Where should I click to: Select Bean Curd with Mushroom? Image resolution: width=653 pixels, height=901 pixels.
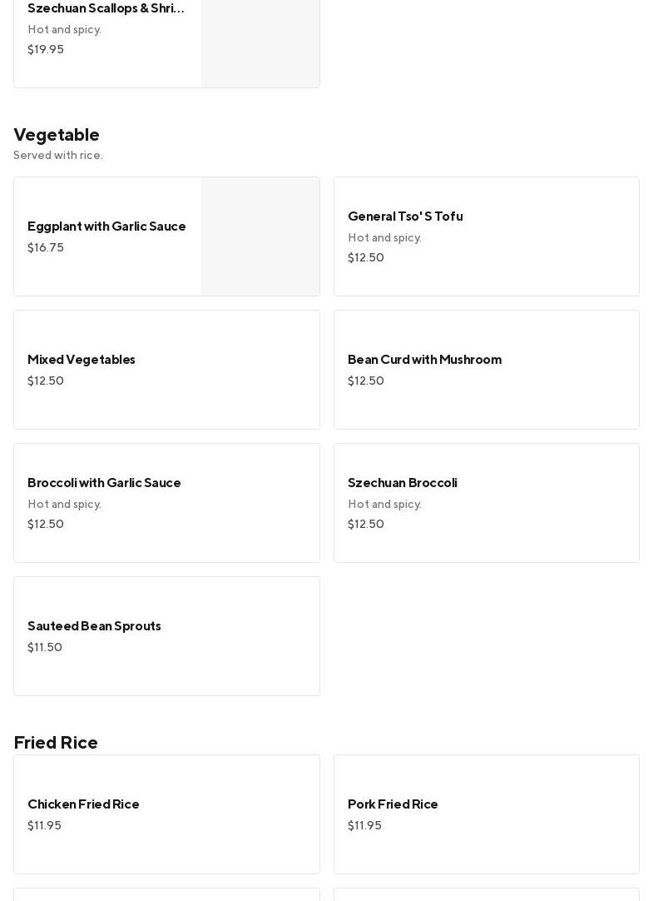424,360
